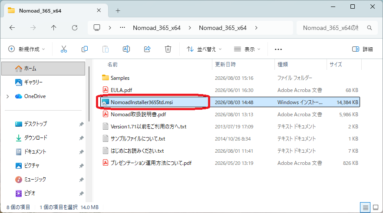Screen dimensions: 383x213
Task: Click the NomoadInstaller365Std.msi installer icon
Action: pyautogui.click(x=105, y=102)
